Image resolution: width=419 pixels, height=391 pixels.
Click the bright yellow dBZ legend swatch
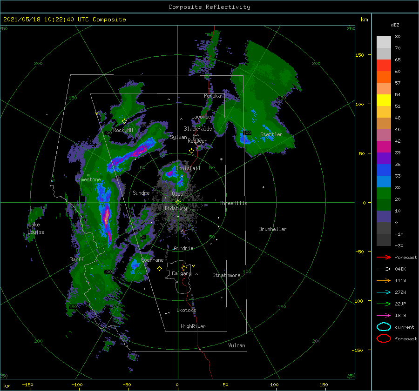pyautogui.click(x=384, y=100)
